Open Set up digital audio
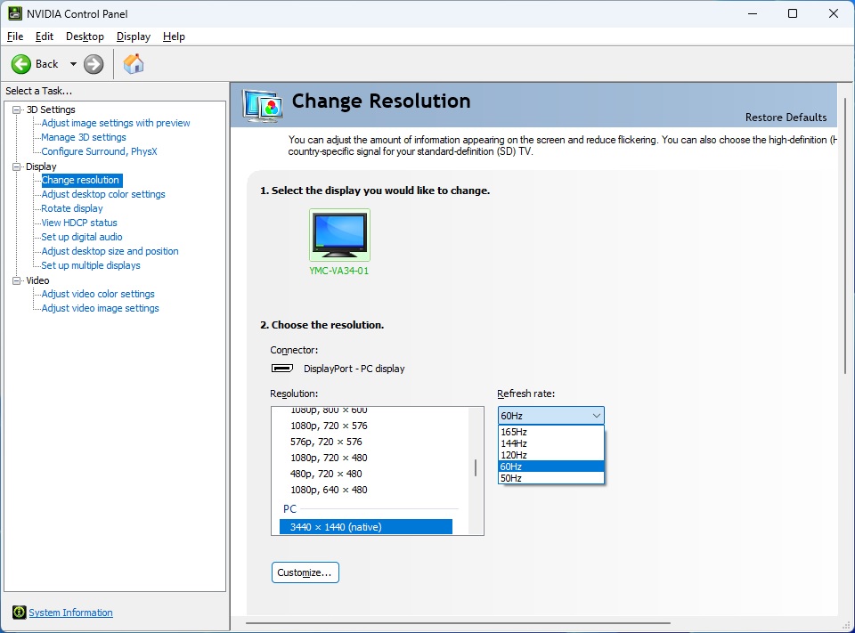Screen dimensions: 855x633 (82, 237)
